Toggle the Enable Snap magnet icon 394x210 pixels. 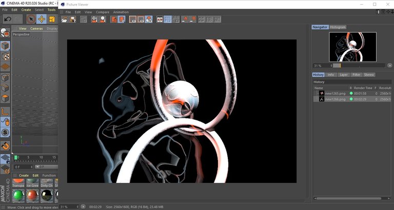pos(5,145)
